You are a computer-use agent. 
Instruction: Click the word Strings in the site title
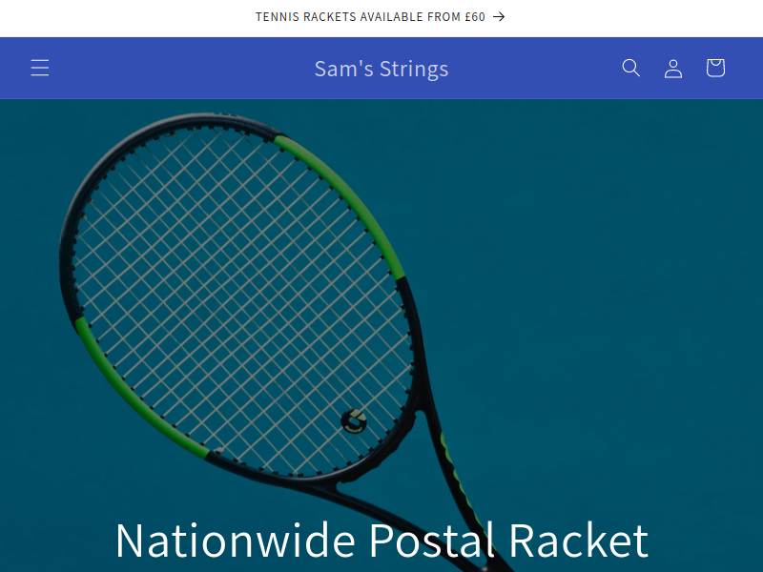414,70
